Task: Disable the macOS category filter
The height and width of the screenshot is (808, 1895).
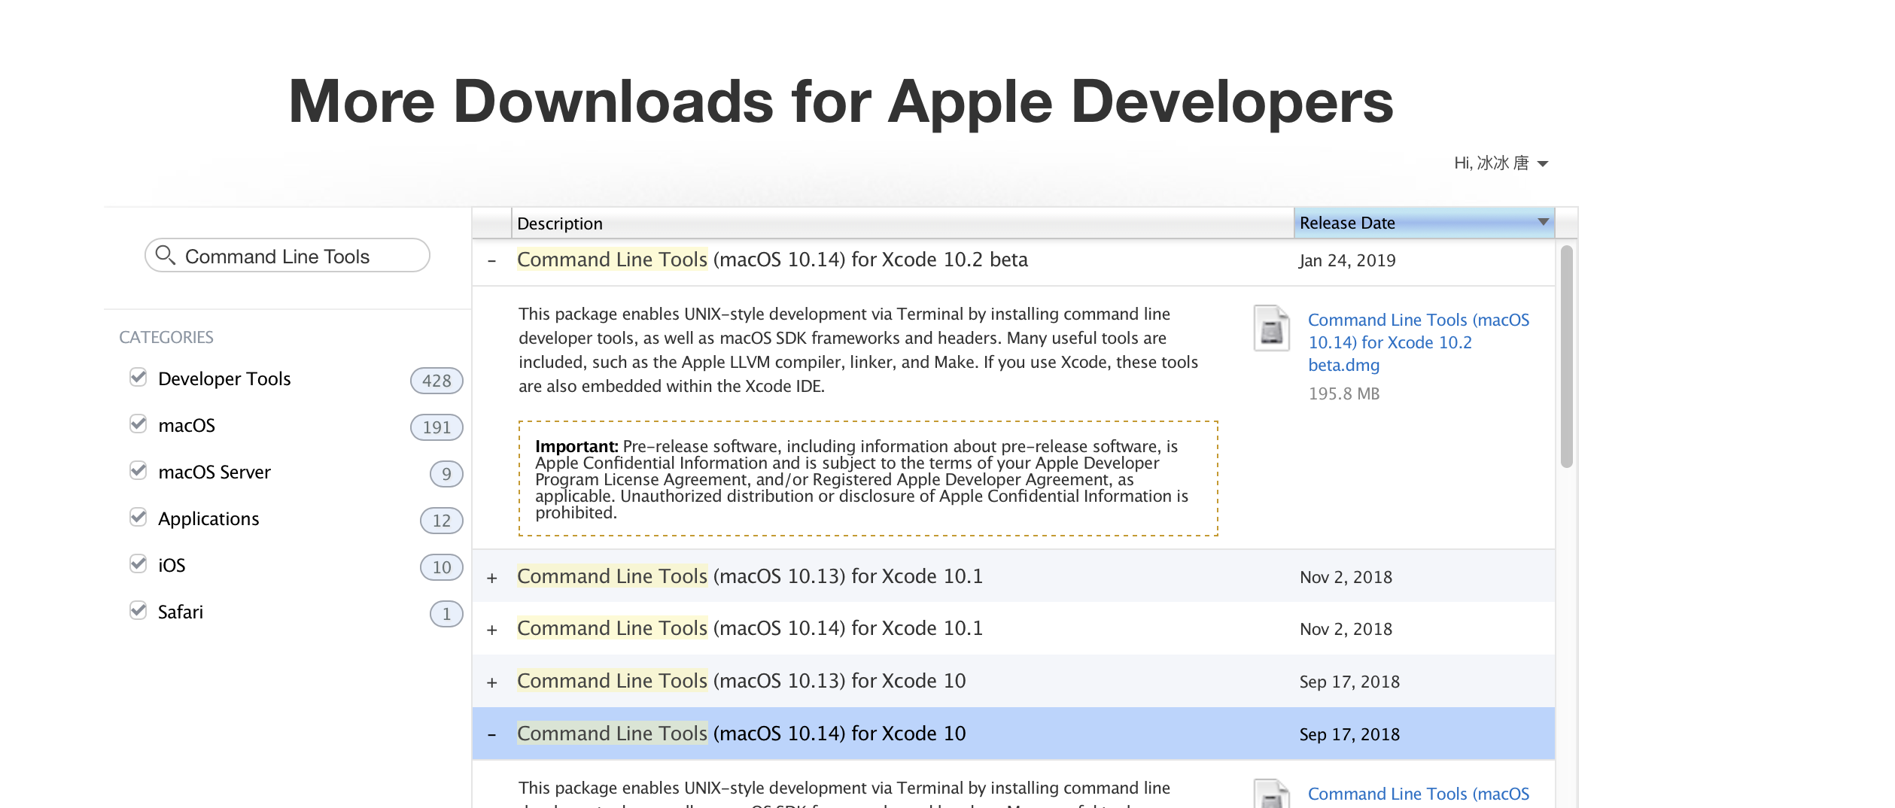Action: point(138,424)
